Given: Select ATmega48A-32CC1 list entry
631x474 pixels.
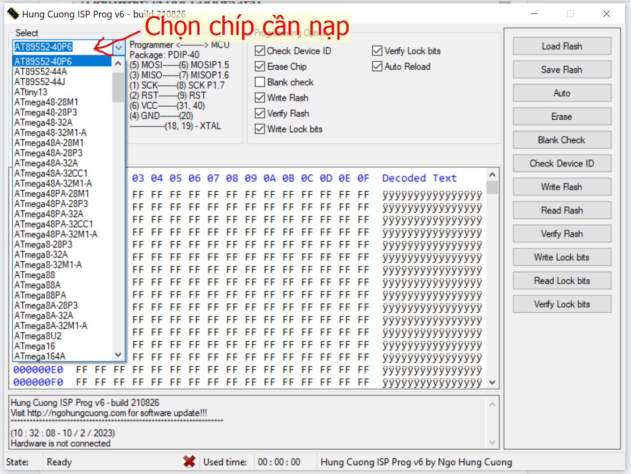Looking at the screenshot, I should [x=62, y=173].
